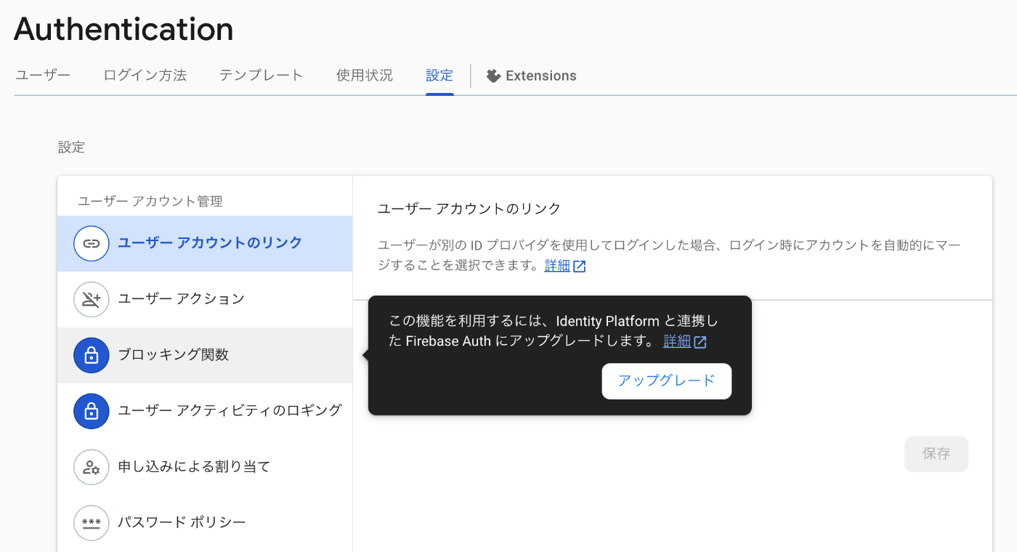The height and width of the screenshot is (552, 1017).
Task: Click the link icon beside ユーザー アカウントのリンク
Action: [x=92, y=243]
